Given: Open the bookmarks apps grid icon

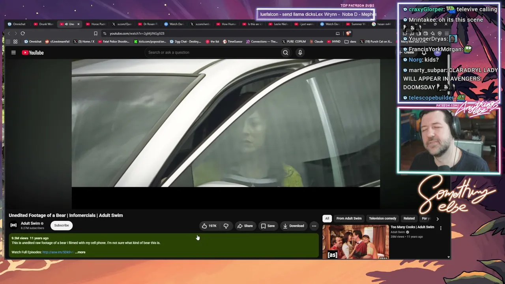Looking at the screenshot, I should click(x=15, y=41).
